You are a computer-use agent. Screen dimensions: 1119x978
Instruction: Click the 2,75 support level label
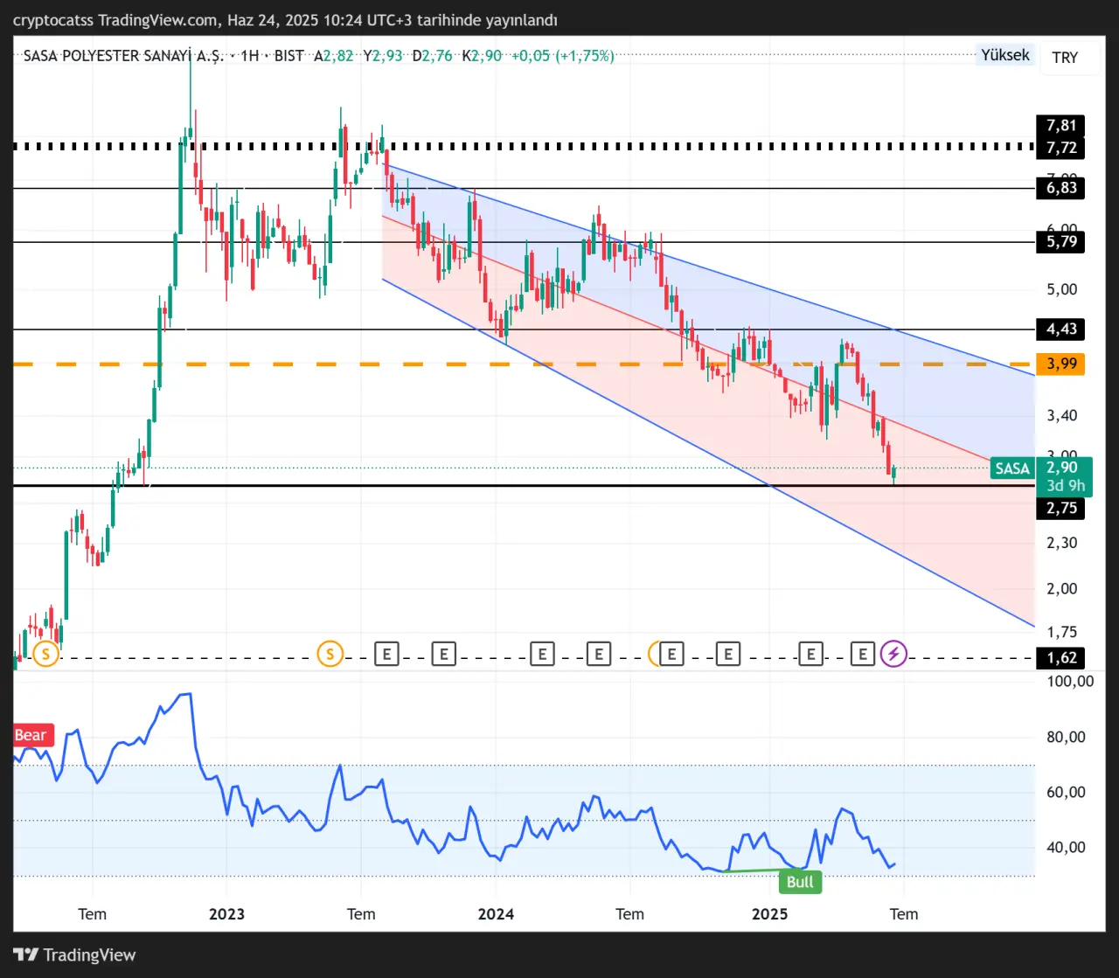[x=1060, y=509]
